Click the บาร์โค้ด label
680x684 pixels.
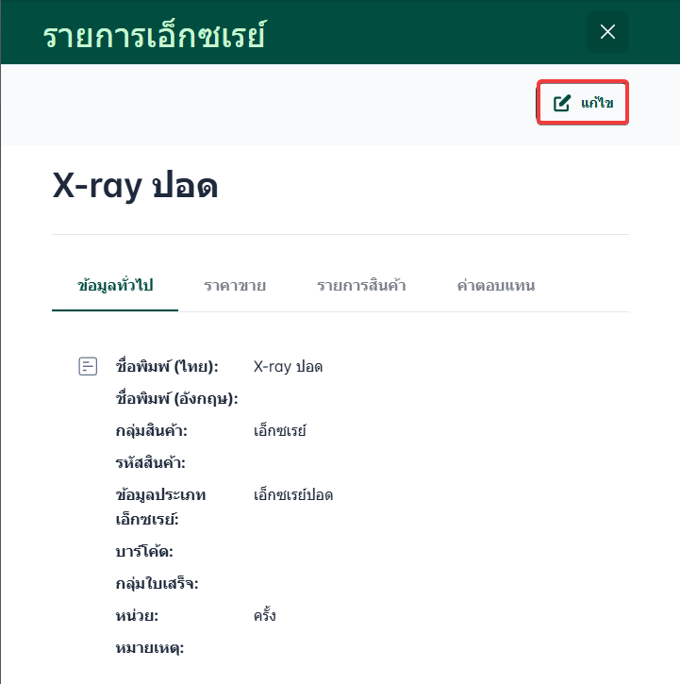(144, 552)
